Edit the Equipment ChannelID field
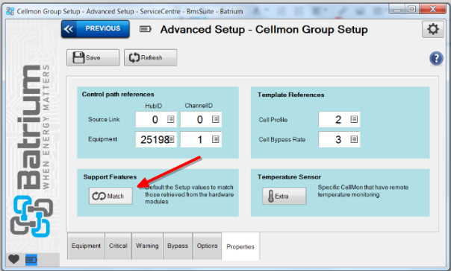The image size is (451, 271). pyautogui.click(x=201, y=139)
